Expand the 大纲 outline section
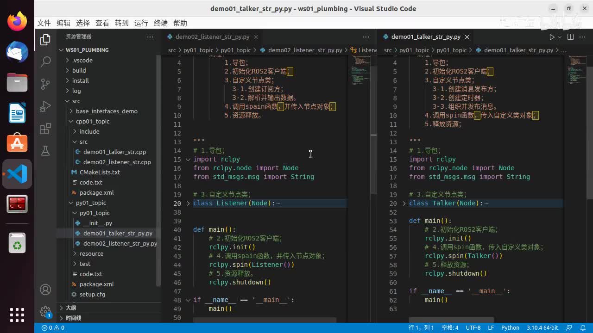Viewport: 593px width, 333px height. pos(71,308)
